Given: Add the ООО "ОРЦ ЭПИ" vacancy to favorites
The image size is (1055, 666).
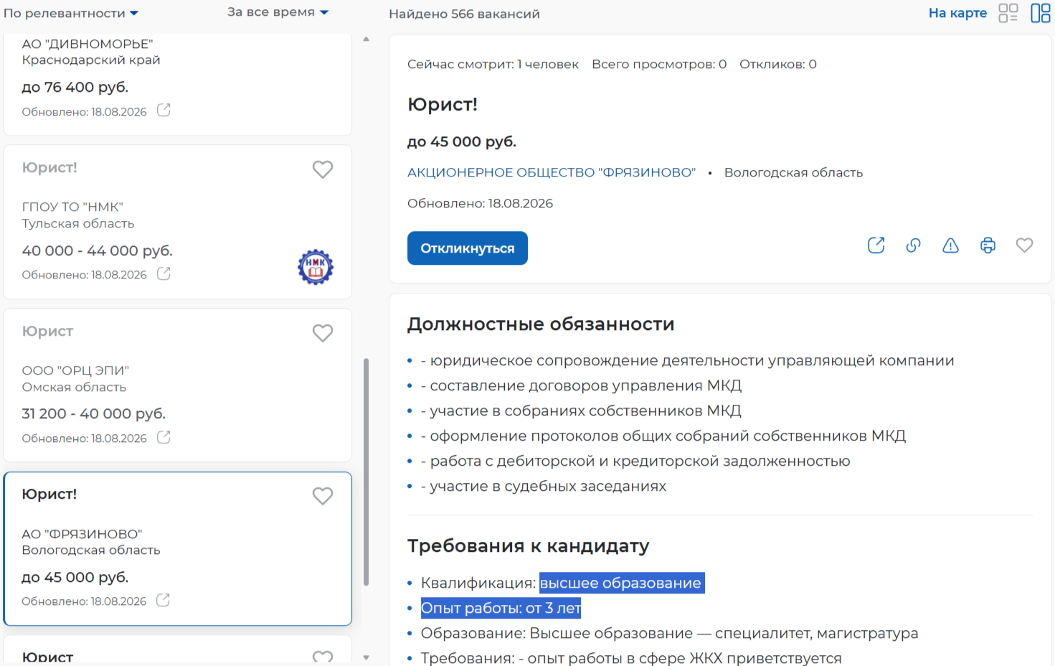Looking at the screenshot, I should coord(323,333).
